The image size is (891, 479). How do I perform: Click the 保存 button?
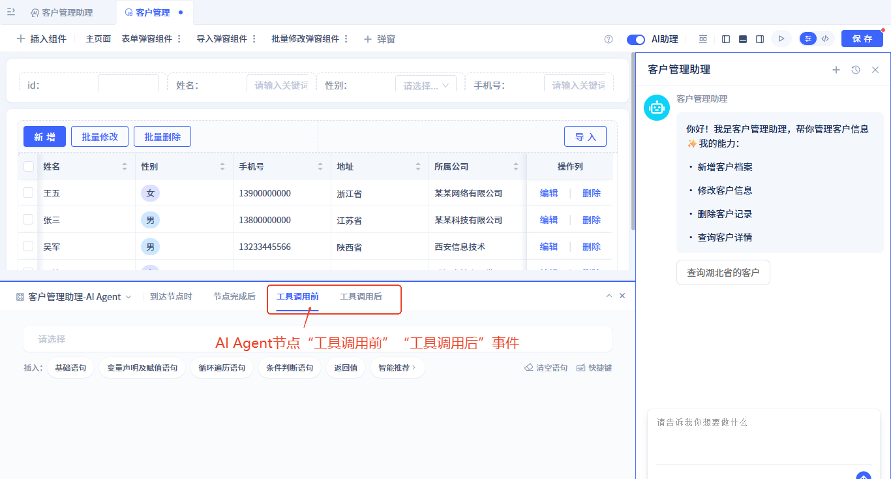pos(862,39)
